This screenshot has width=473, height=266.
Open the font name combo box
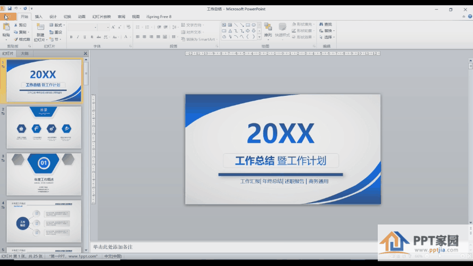(x=82, y=28)
